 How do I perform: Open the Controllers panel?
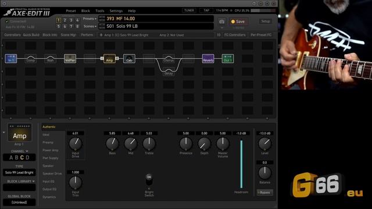click(x=12, y=35)
